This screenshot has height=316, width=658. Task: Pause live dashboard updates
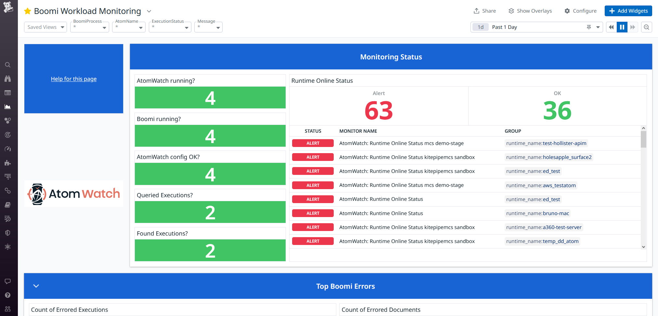pos(622,27)
